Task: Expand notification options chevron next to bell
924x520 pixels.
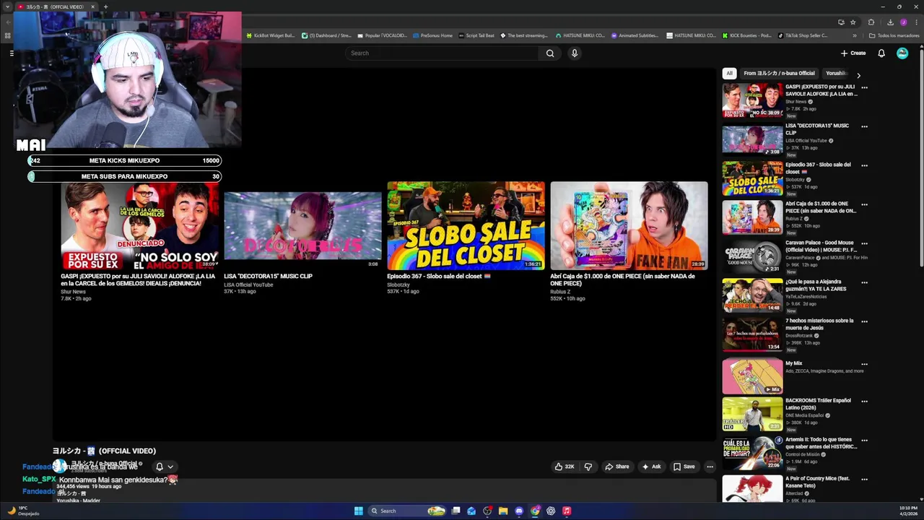Action: click(x=170, y=467)
